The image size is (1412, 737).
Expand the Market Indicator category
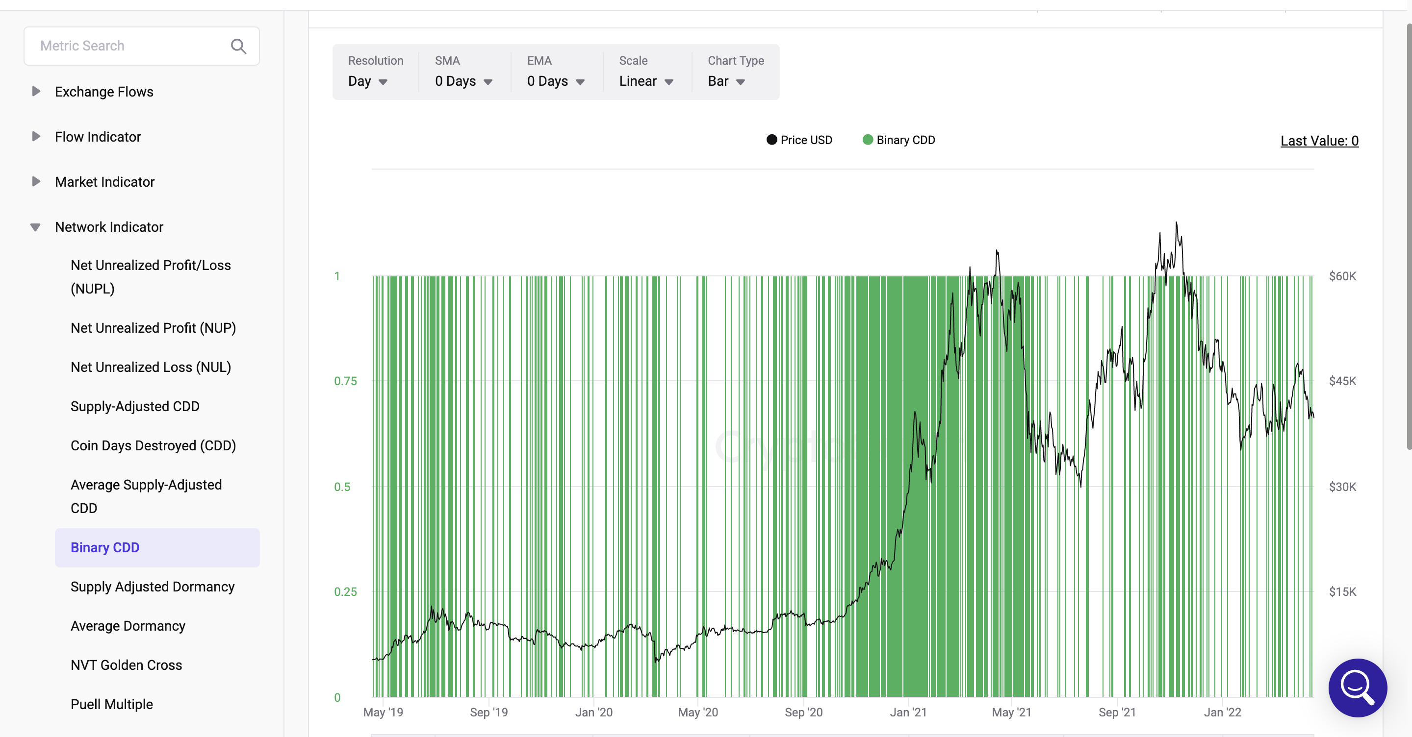pyautogui.click(x=36, y=181)
